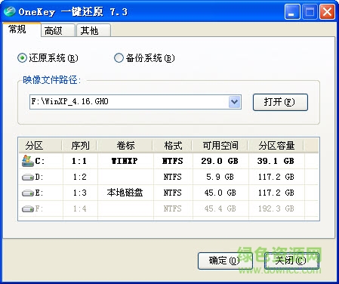
Task: Click sequence value 1:1
Action: [x=79, y=161]
